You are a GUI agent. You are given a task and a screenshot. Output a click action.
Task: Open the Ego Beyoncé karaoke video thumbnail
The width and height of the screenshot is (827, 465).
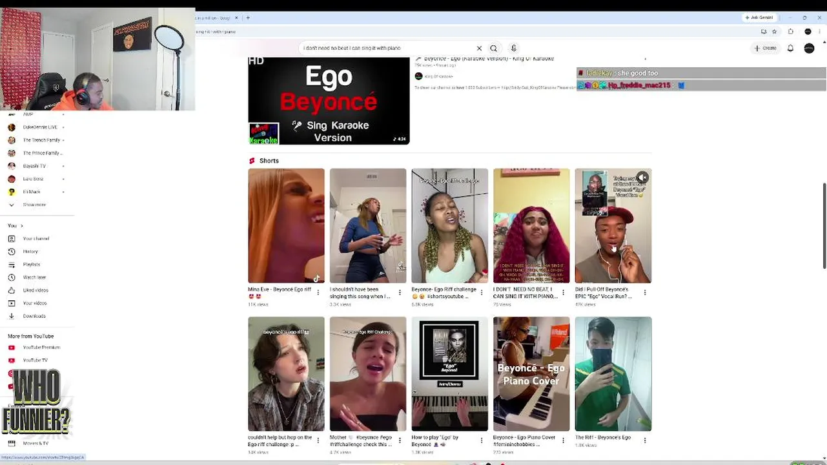[329, 101]
